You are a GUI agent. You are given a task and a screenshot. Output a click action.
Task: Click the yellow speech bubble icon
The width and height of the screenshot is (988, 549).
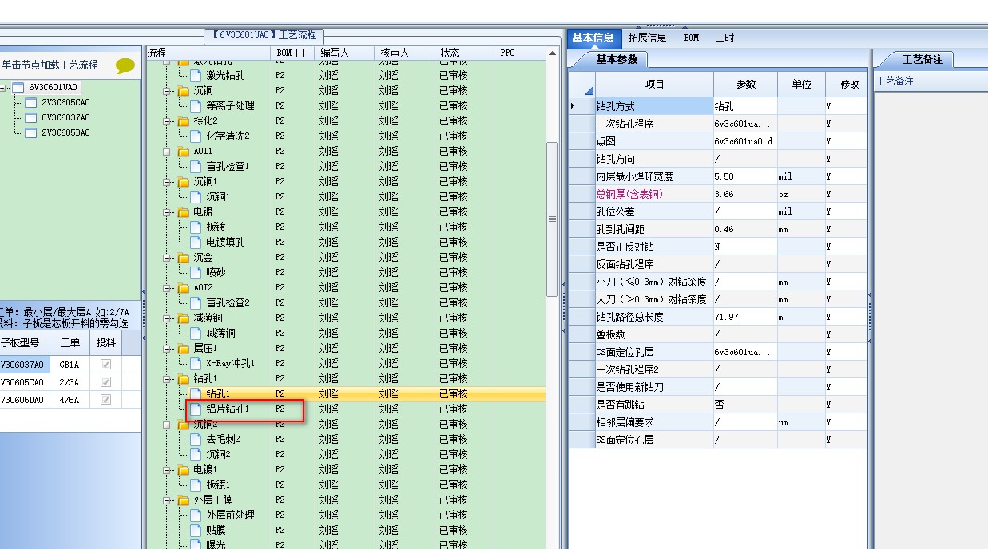click(125, 65)
